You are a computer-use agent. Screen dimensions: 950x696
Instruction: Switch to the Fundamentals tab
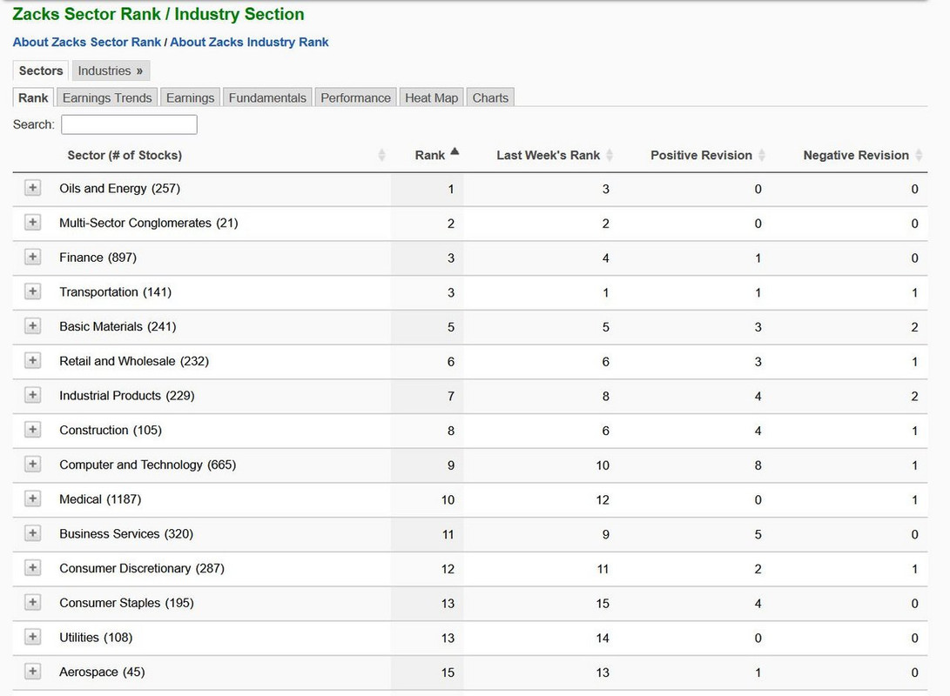click(267, 97)
